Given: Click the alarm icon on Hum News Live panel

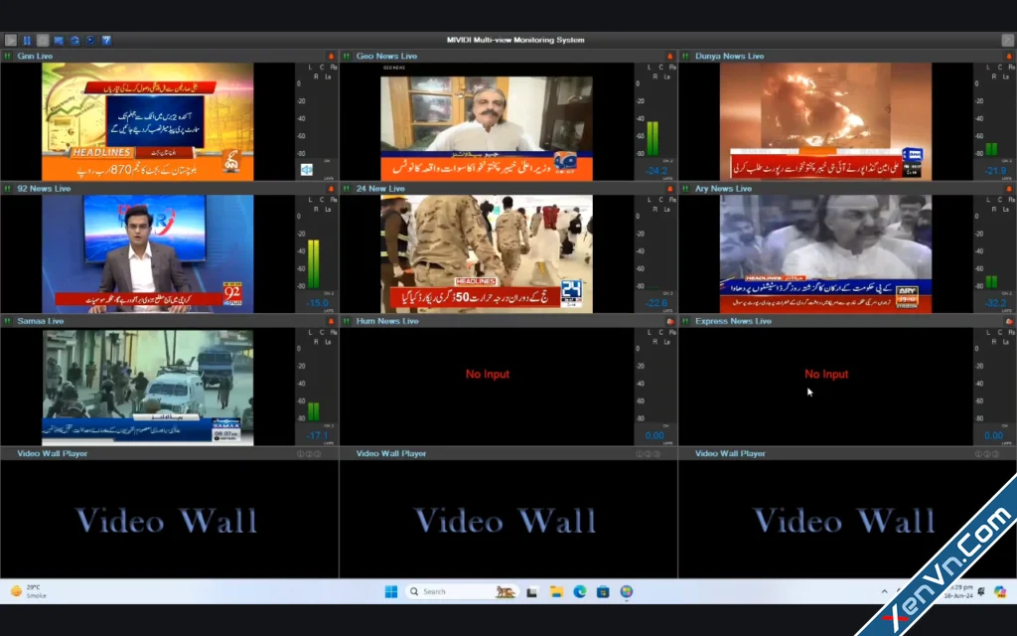Looking at the screenshot, I should (x=670, y=321).
